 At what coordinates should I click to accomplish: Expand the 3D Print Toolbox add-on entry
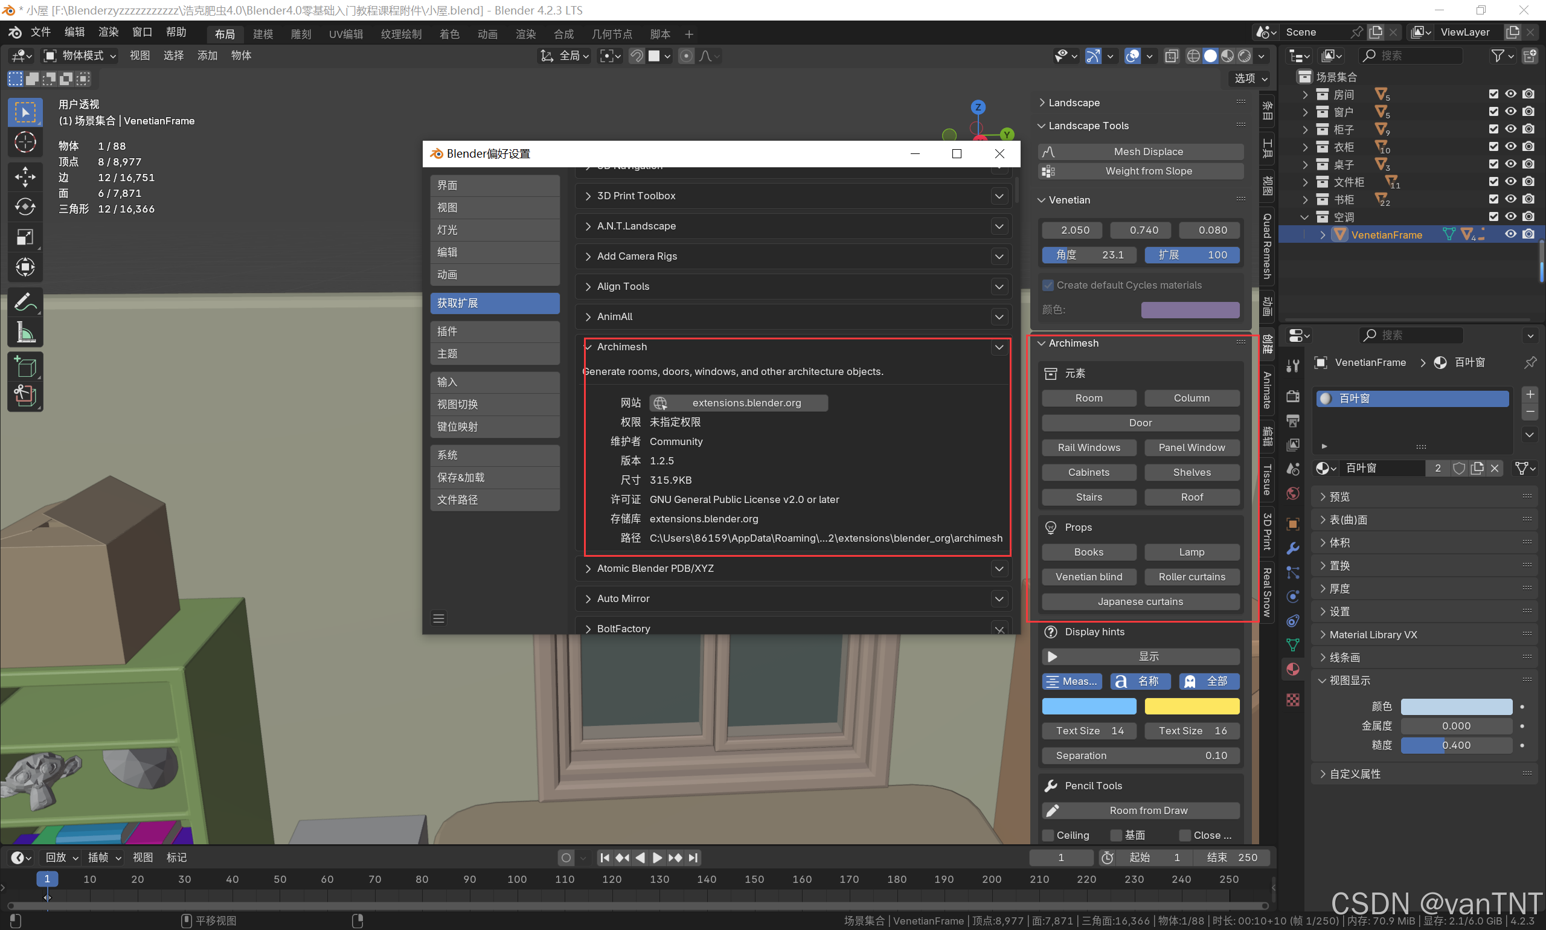point(588,196)
